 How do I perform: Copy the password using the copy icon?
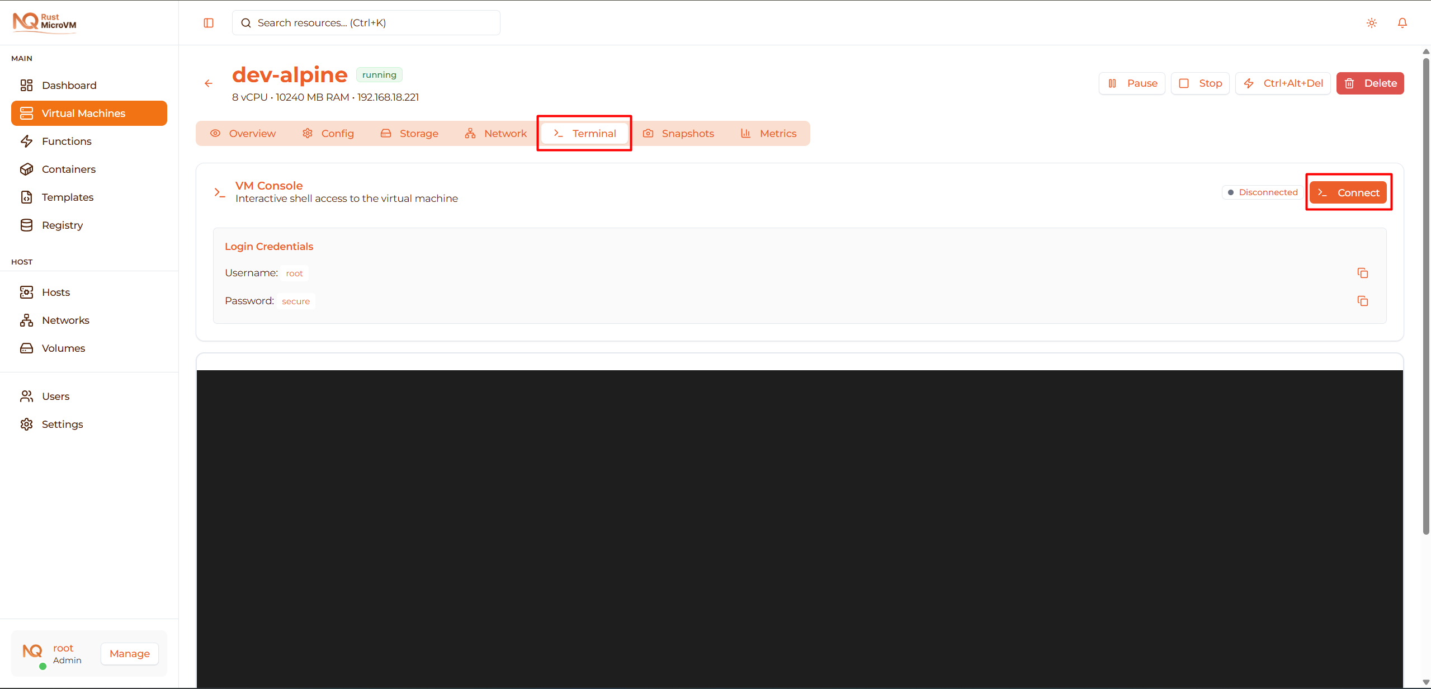coord(1362,301)
